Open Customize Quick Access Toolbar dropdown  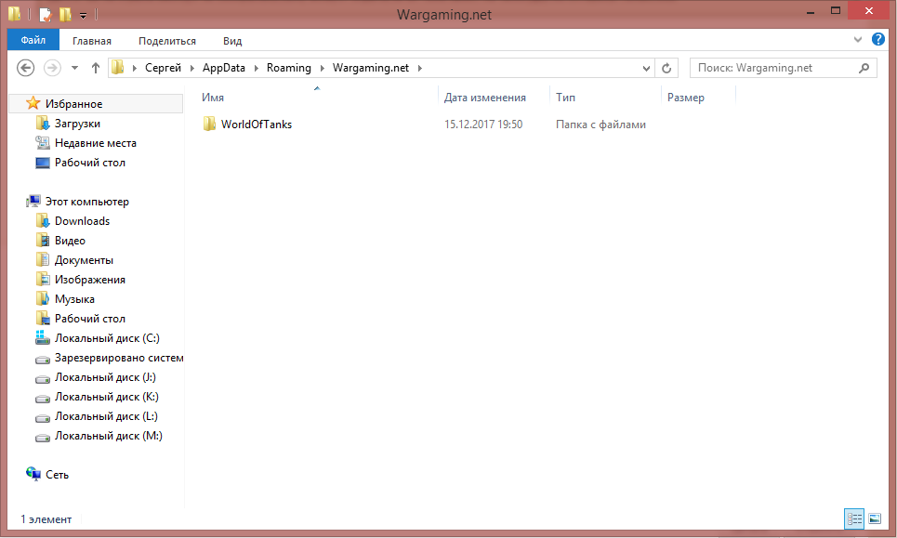coord(83,16)
